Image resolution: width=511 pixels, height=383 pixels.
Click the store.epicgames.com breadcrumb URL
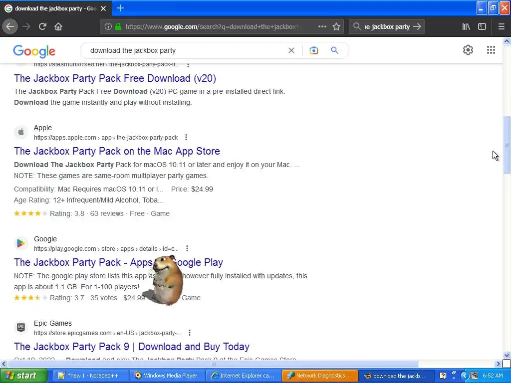(107, 333)
